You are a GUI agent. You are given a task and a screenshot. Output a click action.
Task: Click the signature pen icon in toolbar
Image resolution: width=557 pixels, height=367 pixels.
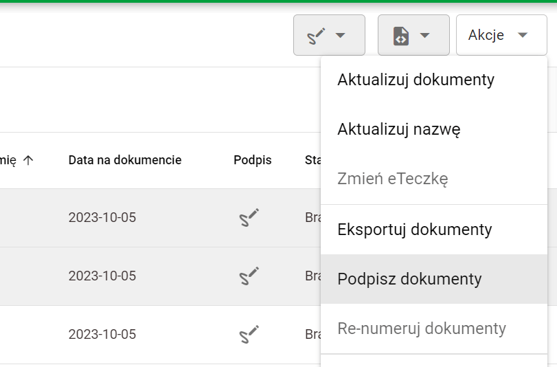317,36
